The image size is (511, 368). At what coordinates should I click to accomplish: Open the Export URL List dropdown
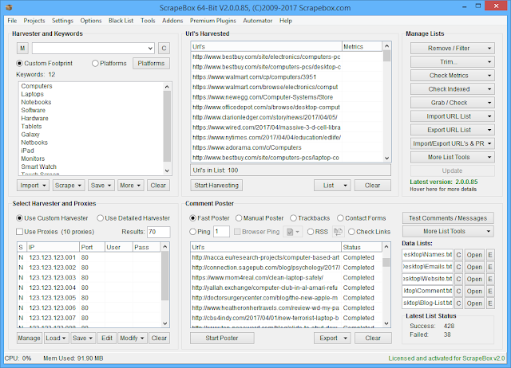point(453,130)
